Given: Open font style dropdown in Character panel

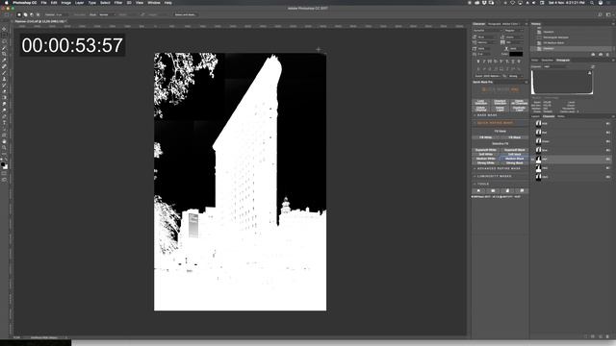Looking at the screenshot, I should (x=514, y=30).
